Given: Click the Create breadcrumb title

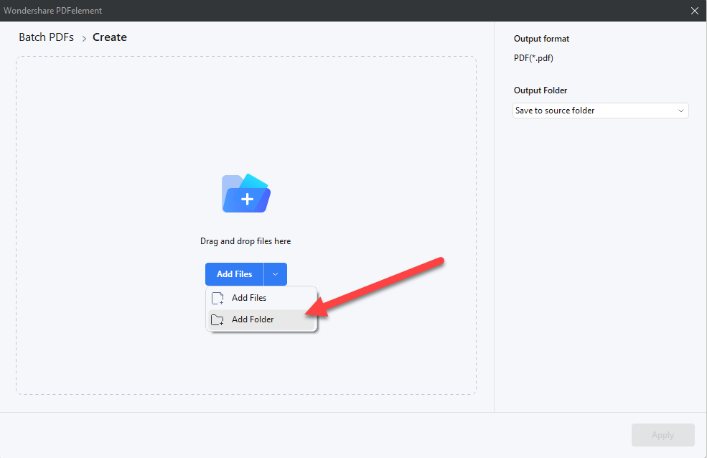Looking at the screenshot, I should click(110, 37).
